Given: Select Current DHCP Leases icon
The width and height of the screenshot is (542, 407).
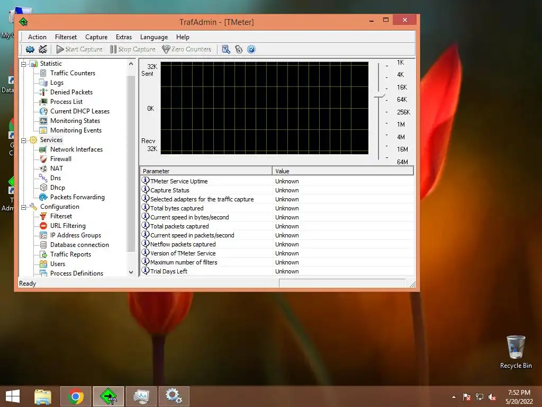Looking at the screenshot, I should click(43, 111).
